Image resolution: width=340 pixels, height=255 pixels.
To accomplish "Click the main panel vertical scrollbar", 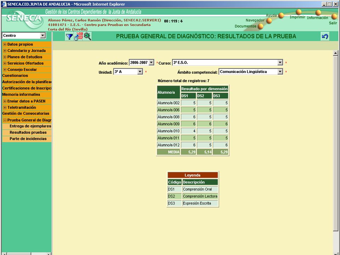I will tap(335, 143).
